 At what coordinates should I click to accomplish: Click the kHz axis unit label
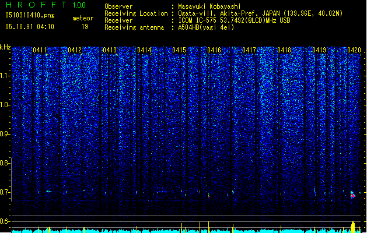(5, 47)
